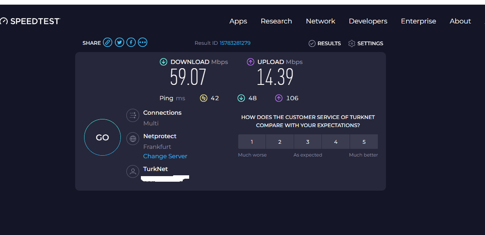
Task: Open the Developers menu
Action: point(368,21)
